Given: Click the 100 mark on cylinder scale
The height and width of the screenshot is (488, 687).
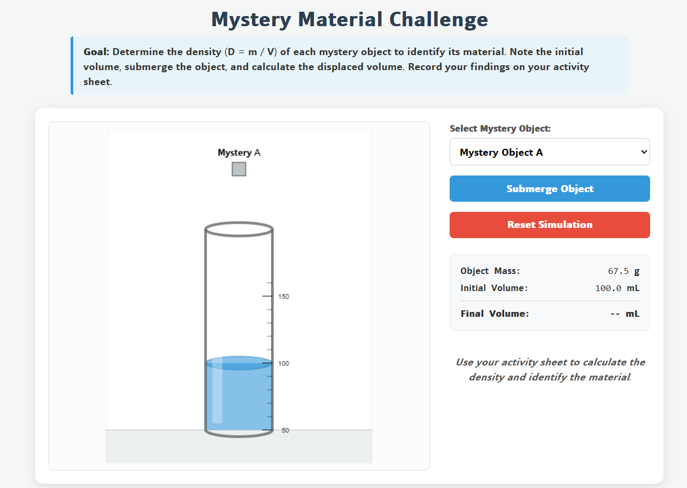Looking at the screenshot, I should [x=284, y=363].
